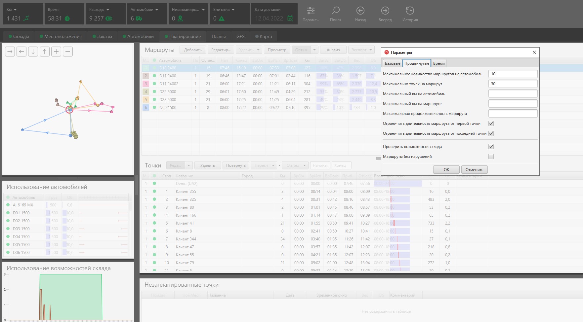Click the green truck icon under Автомобили
Viewport: 583px width, 322px height.
coord(139,18)
